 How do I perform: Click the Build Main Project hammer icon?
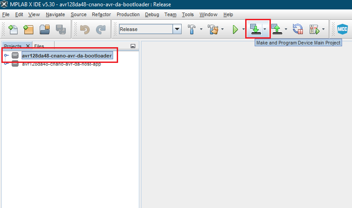point(192,29)
